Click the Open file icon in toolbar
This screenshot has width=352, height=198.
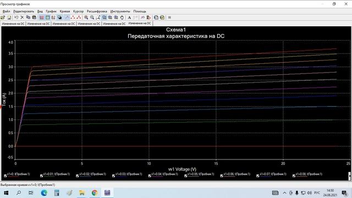click(3, 18)
